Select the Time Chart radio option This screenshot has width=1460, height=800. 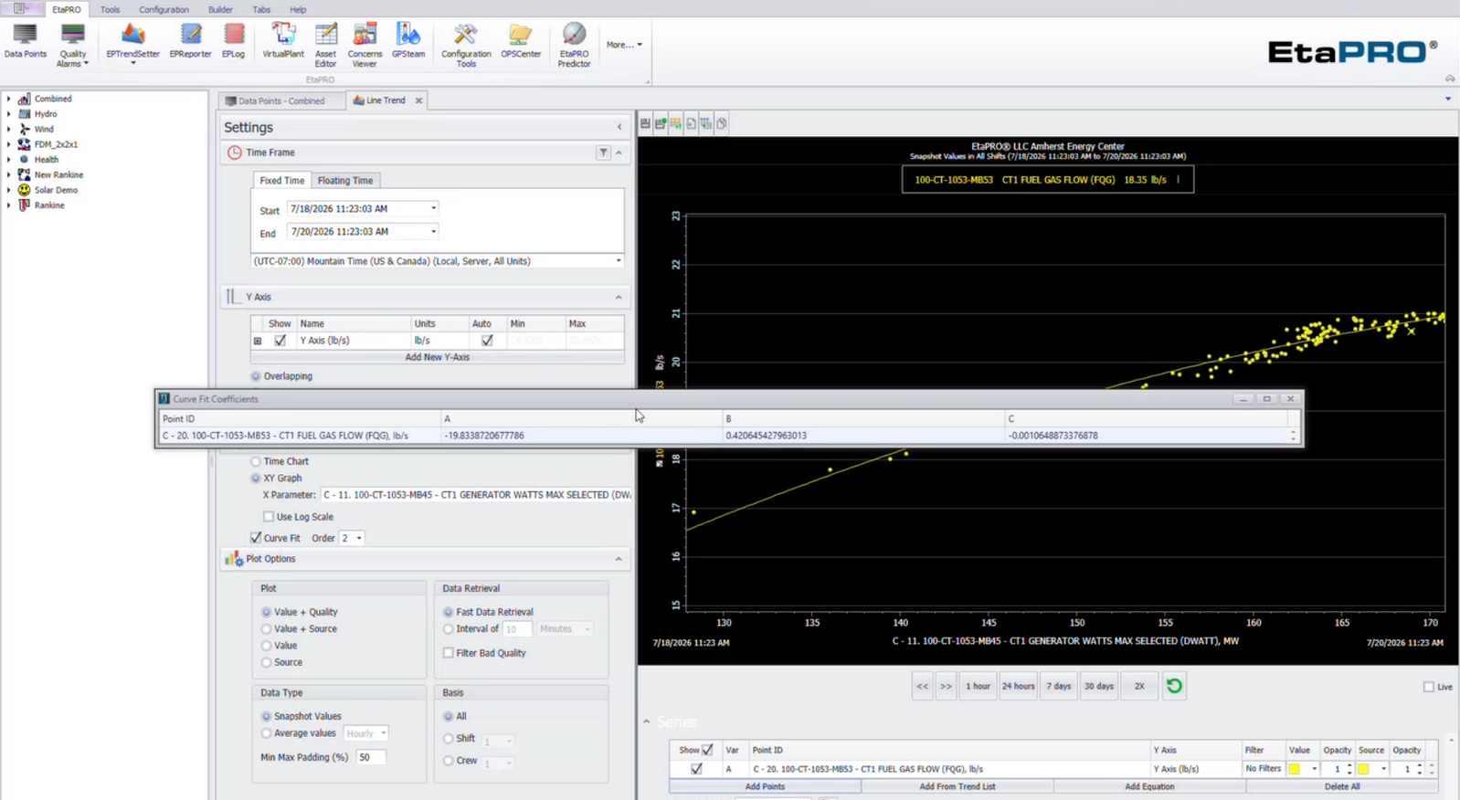tap(256, 462)
